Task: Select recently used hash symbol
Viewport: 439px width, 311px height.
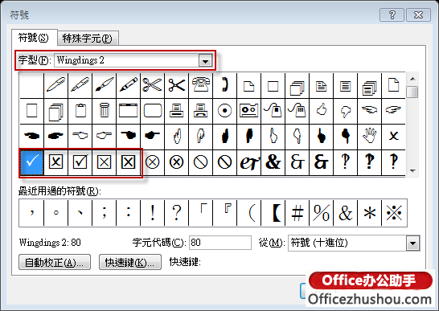Action: point(297,213)
